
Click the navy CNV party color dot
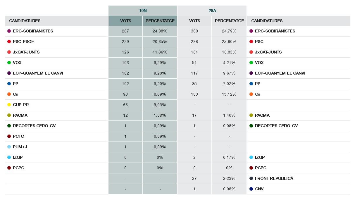(x=251, y=189)
